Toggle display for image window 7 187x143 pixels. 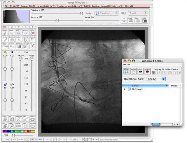[175, 73]
